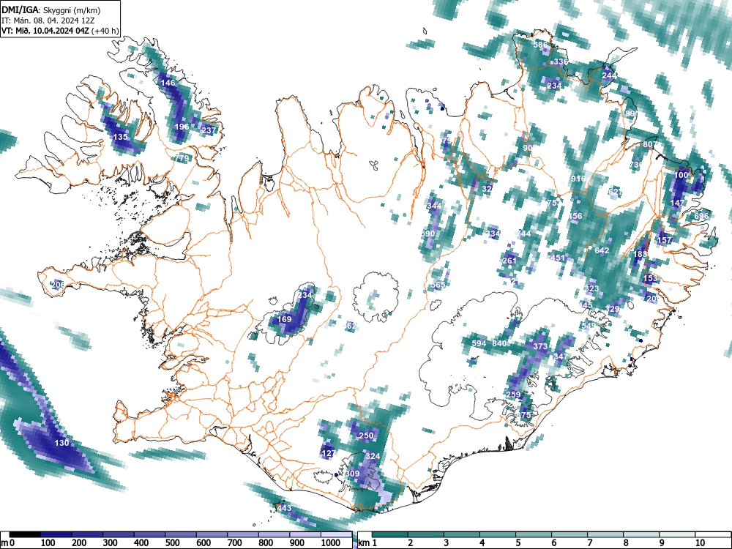The image size is (732, 549).
Task: Click the visibility value 127
Action: tap(328, 453)
